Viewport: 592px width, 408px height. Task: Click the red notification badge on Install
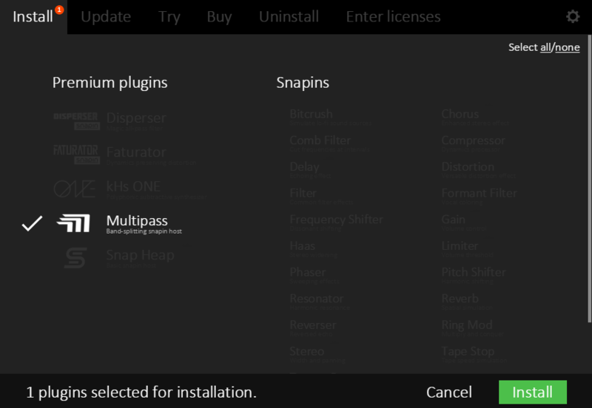click(x=59, y=10)
